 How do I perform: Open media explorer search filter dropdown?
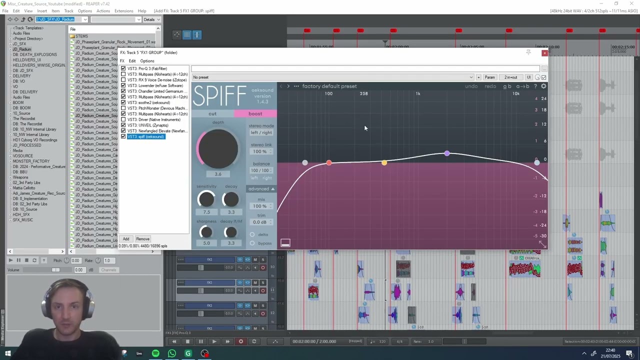click(138, 19)
